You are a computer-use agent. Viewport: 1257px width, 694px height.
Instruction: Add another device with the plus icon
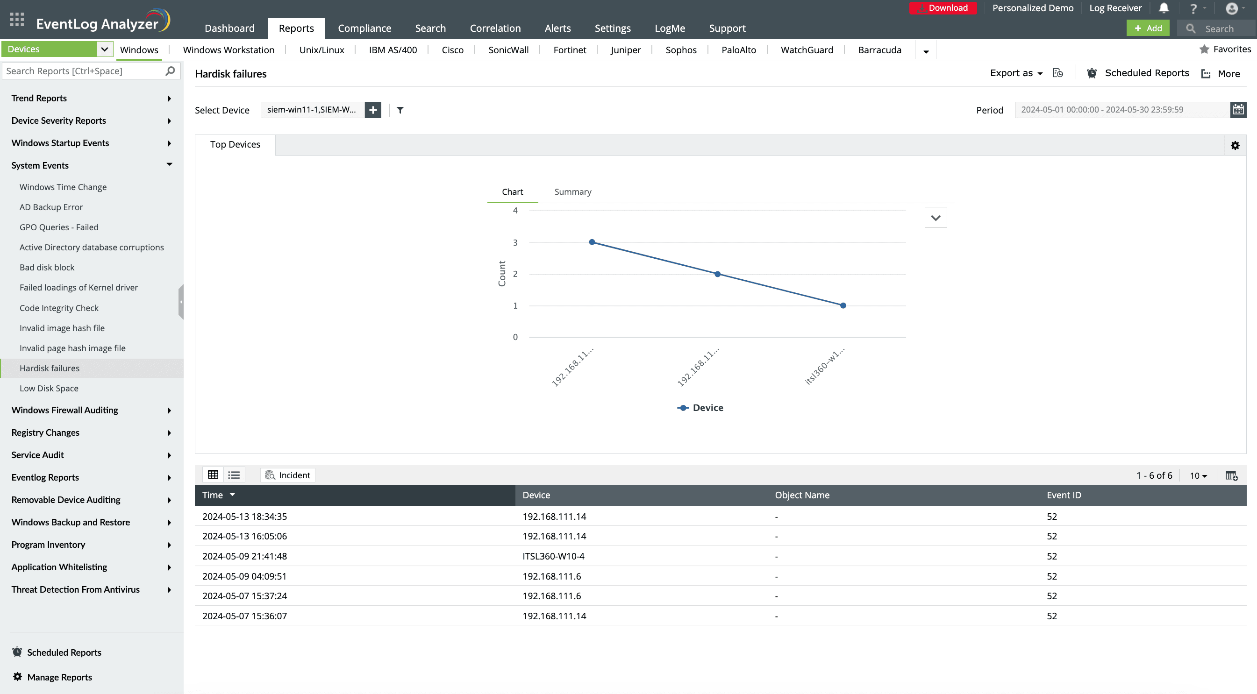373,110
